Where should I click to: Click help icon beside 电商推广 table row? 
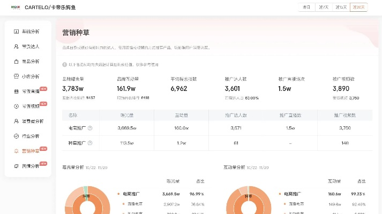[x=90, y=128]
